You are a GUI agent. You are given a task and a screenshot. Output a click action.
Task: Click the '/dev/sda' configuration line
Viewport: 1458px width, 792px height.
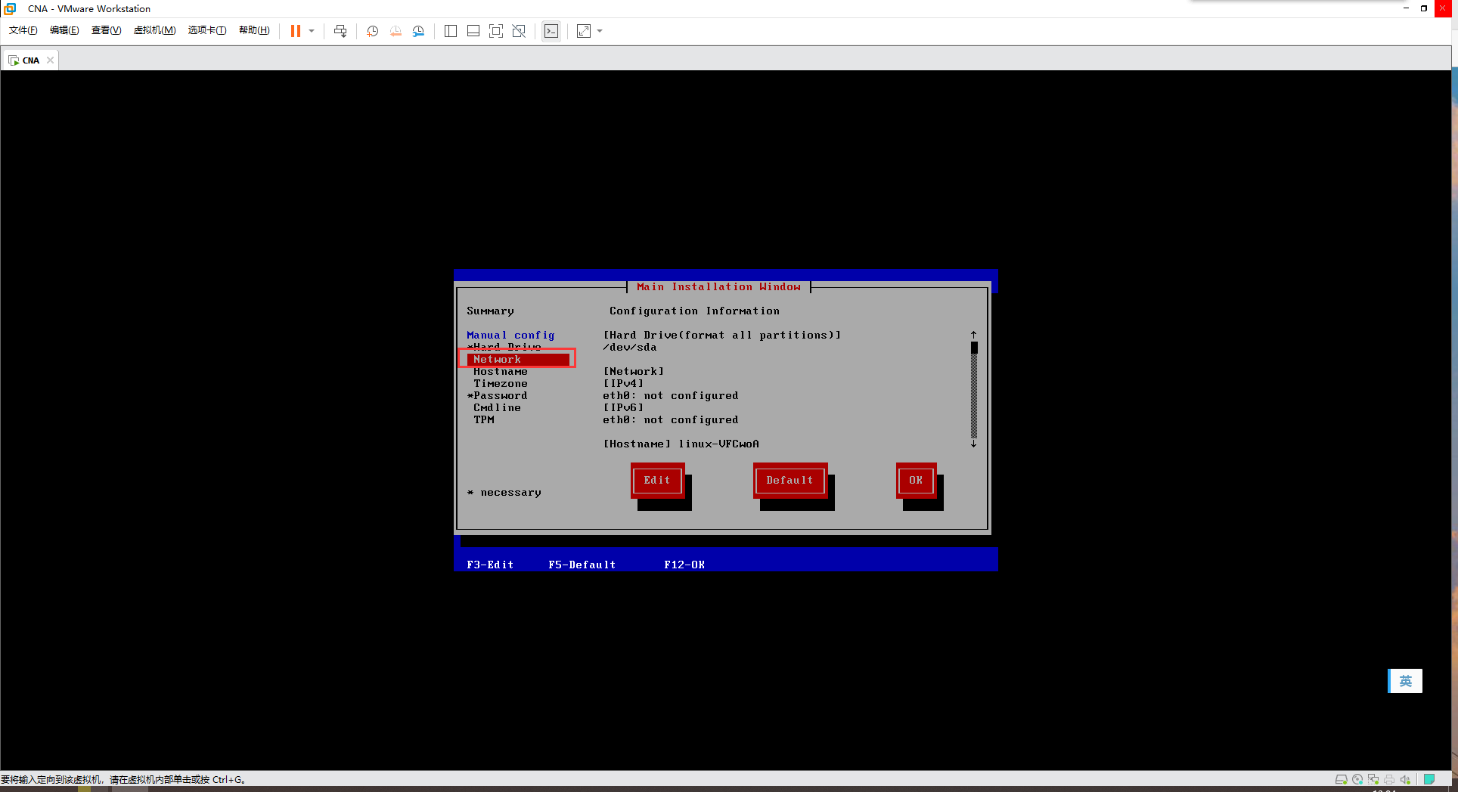point(630,348)
